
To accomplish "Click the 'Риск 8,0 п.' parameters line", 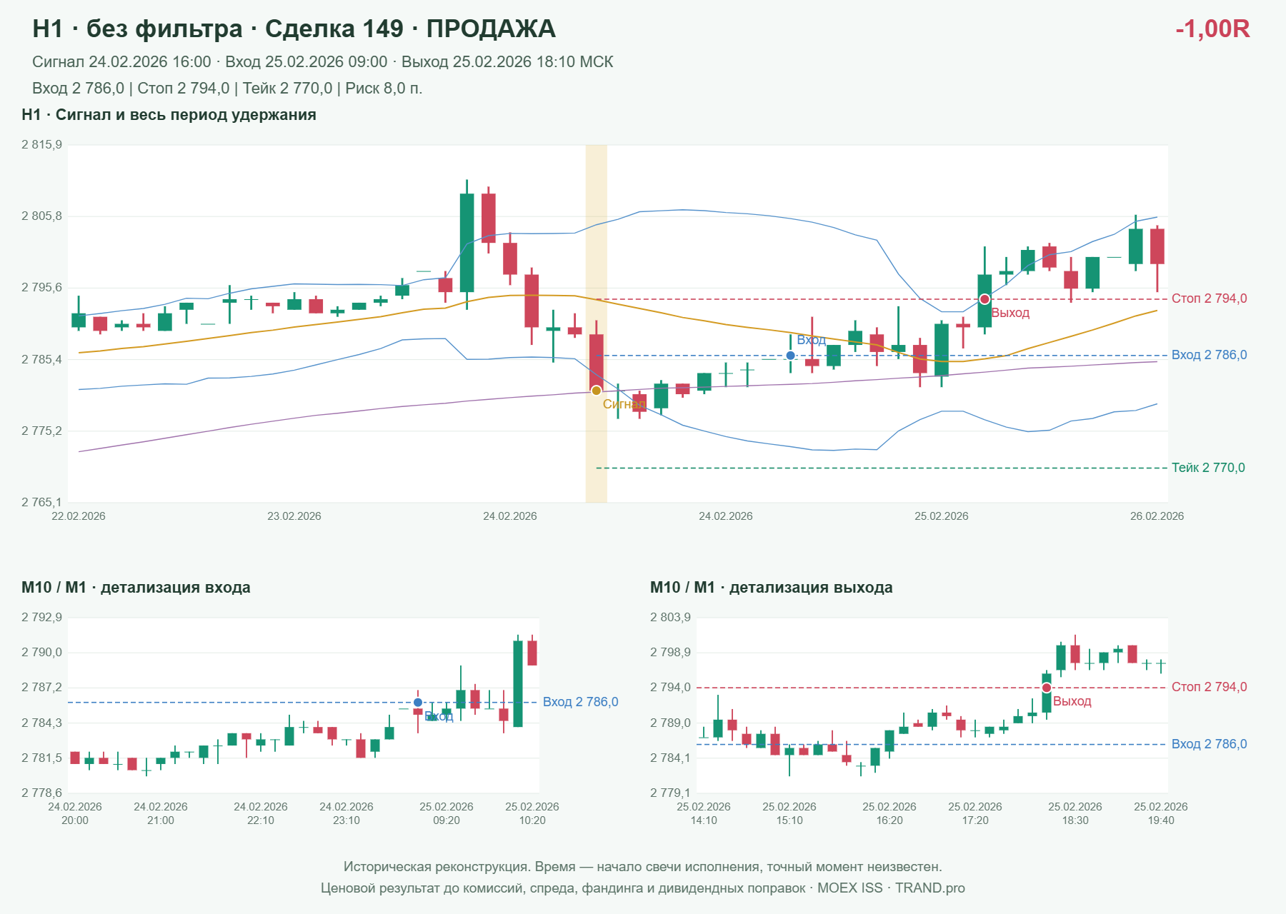I will click(227, 89).
